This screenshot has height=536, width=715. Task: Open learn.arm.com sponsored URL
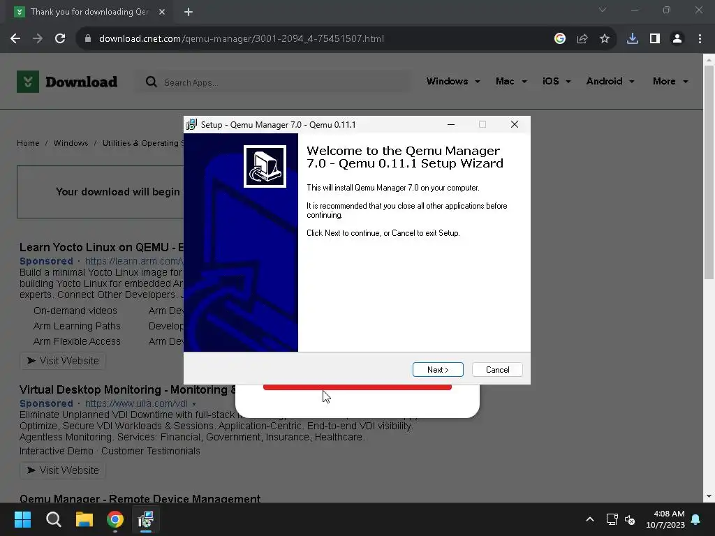coord(134,261)
